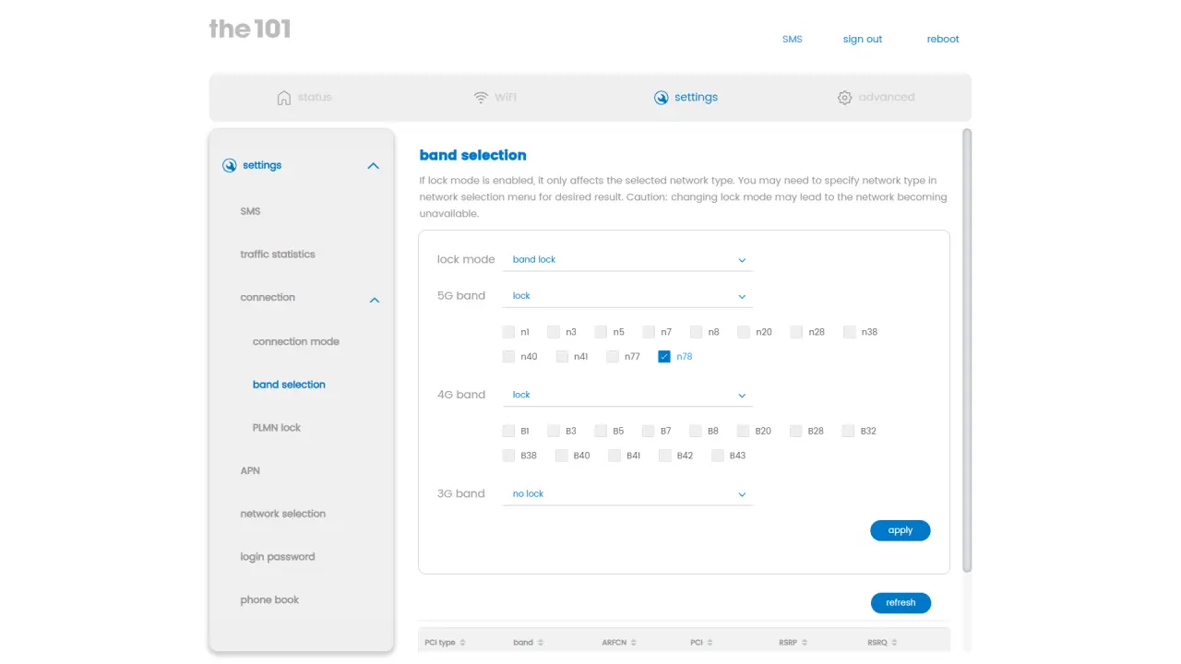Tick the n28 5G band checkbox

pos(796,332)
